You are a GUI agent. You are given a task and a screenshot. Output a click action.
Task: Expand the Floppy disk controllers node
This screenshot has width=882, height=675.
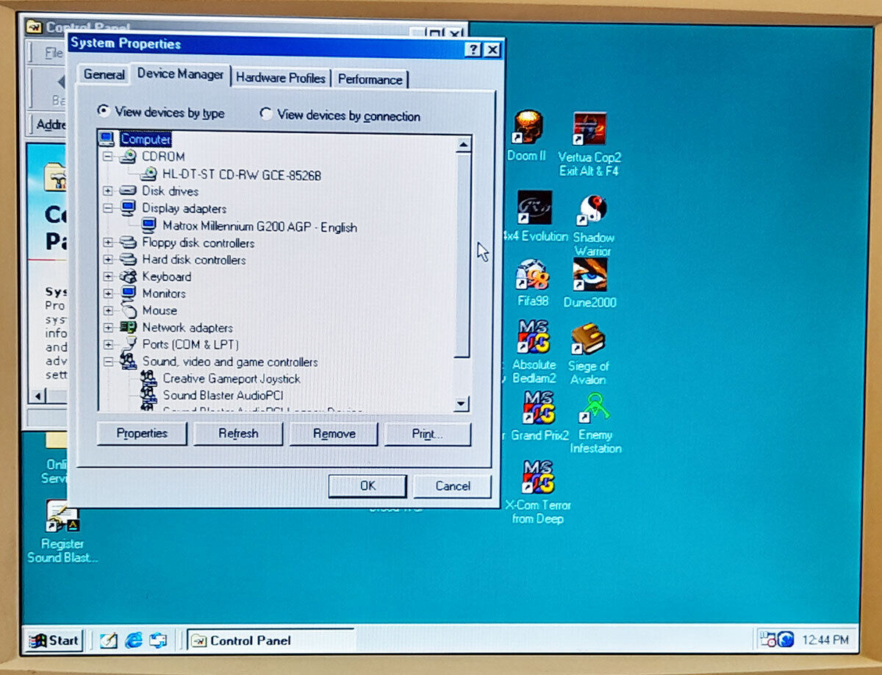pyautogui.click(x=108, y=242)
